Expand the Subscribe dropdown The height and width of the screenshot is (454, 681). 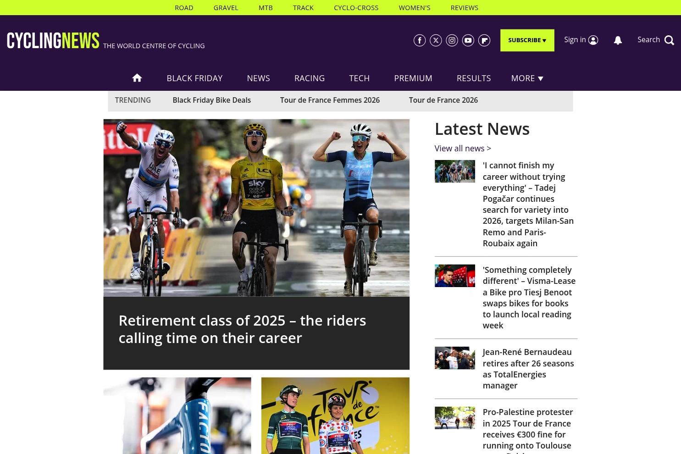point(527,40)
